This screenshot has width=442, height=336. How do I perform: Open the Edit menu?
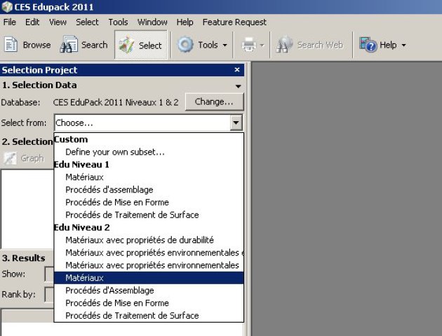coord(32,22)
